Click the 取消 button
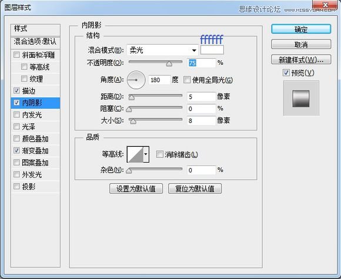Screen dimensions: 341x279 click(301, 44)
